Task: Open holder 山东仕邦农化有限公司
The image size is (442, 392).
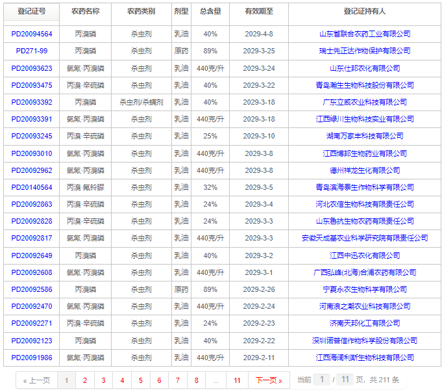Action: (365, 69)
